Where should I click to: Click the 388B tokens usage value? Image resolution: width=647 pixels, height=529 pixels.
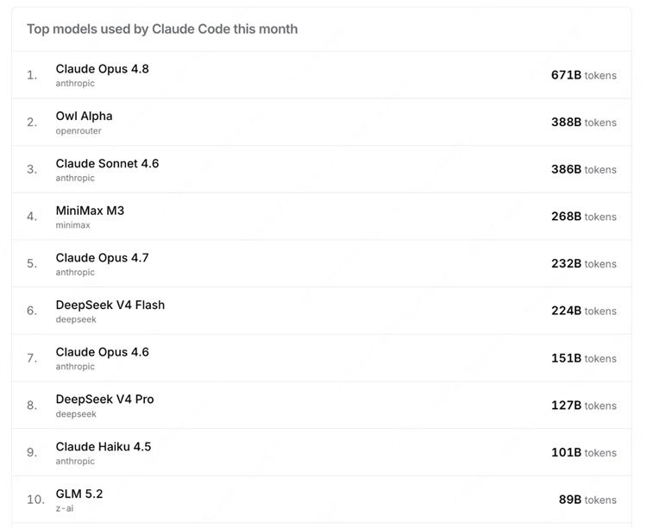(584, 123)
